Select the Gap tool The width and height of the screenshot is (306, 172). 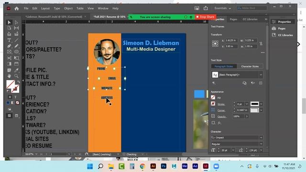[16, 28]
